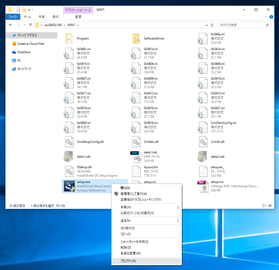This screenshot has height=270, width=279.
Task: Select the CmUtil.dll file icon
Action: 203,142
